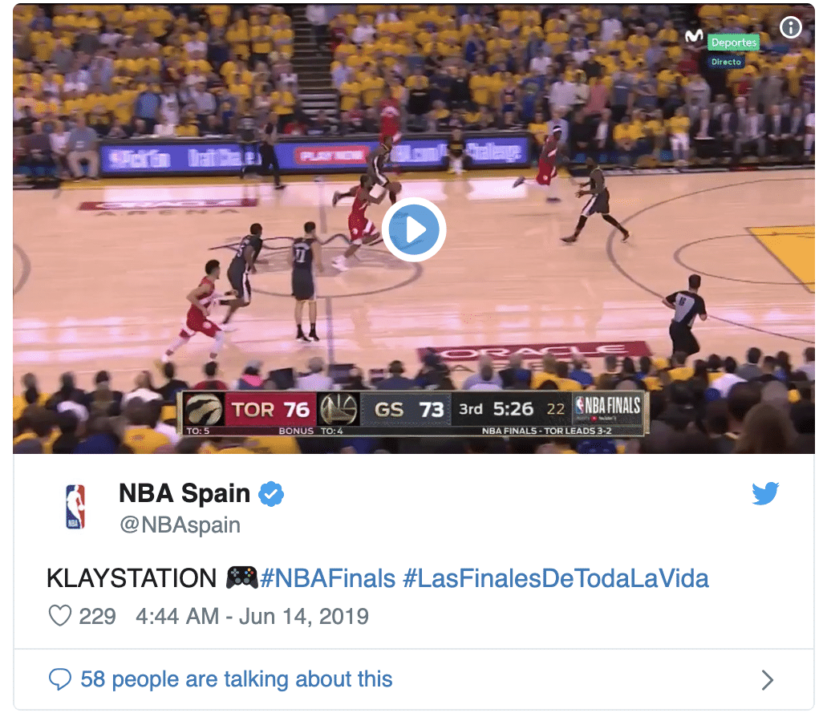
Task: Expand conversation with right chevron
Action: pyautogui.click(x=768, y=680)
